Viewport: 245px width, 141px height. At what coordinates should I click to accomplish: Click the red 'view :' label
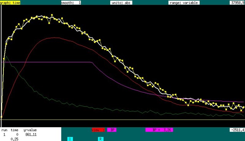coord(98,130)
